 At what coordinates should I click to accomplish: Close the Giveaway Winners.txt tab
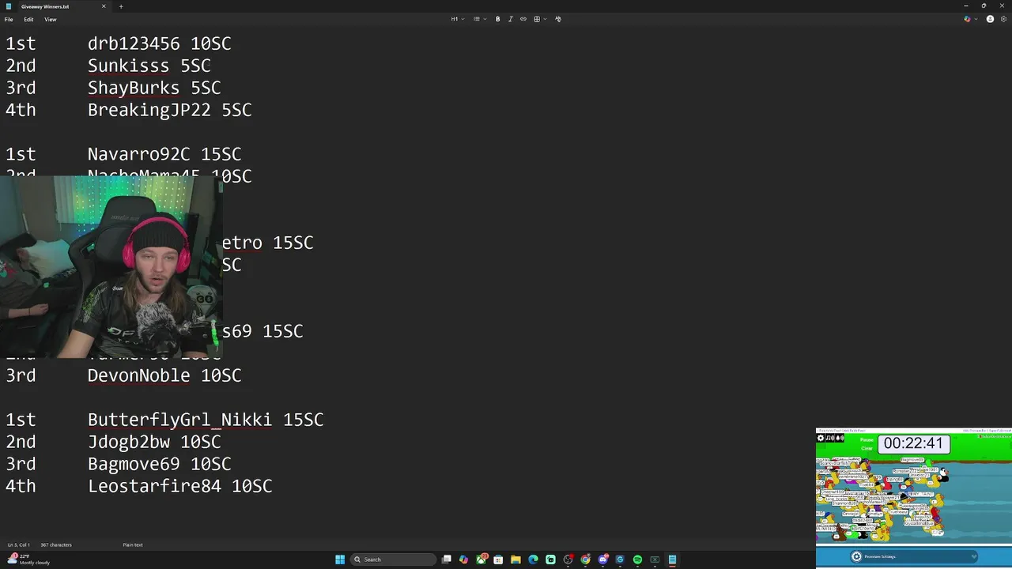104,6
